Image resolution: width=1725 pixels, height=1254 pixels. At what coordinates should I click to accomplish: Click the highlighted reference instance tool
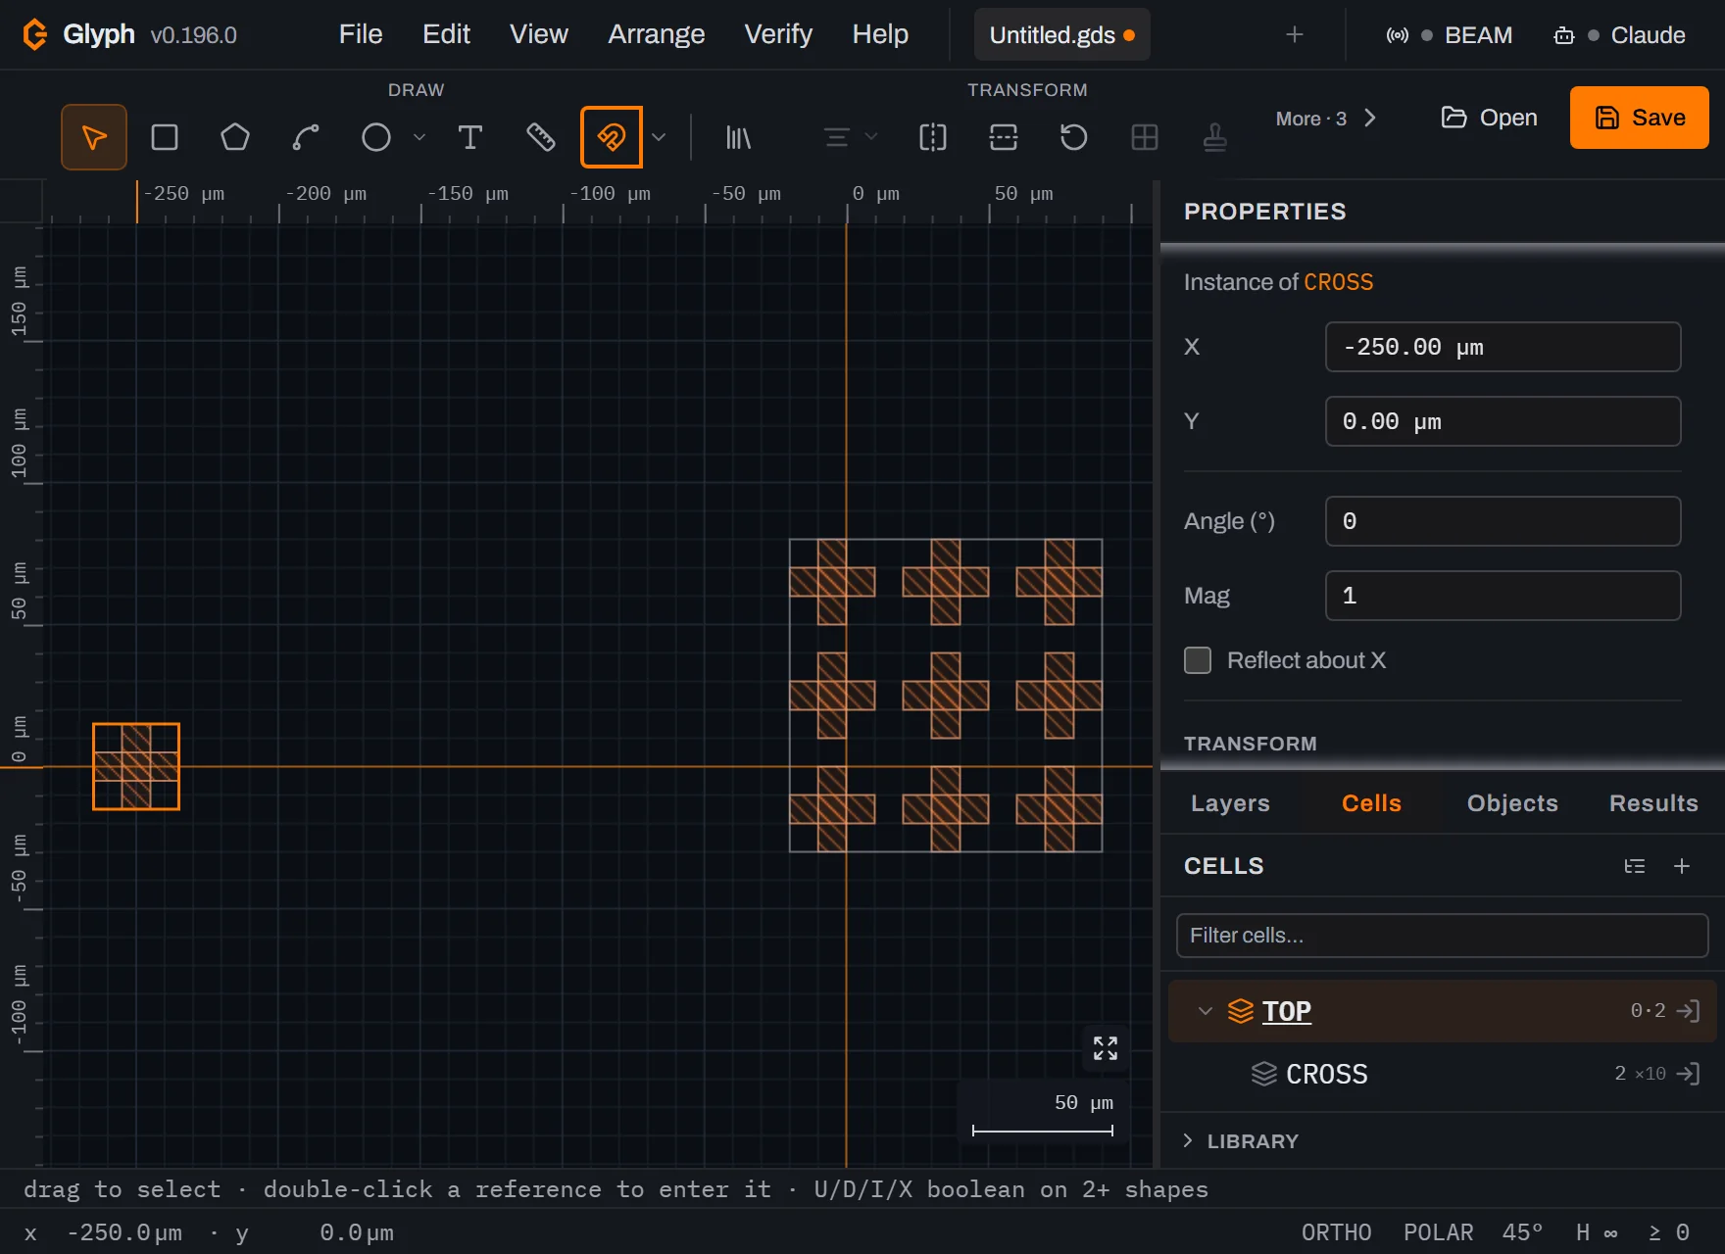[612, 137]
